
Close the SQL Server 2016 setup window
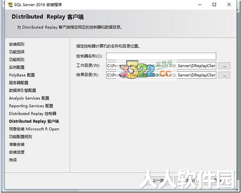coord(229,4)
